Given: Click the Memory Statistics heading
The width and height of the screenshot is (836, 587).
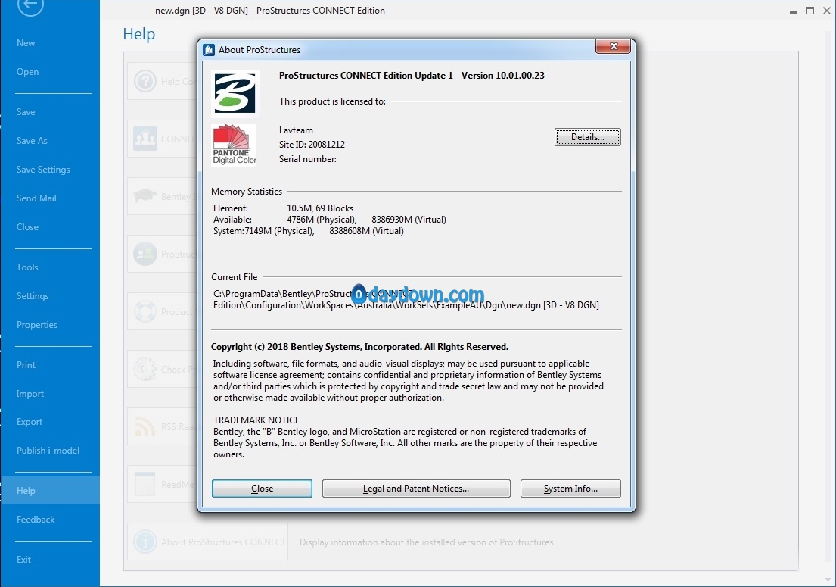Looking at the screenshot, I should pos(247,192).
